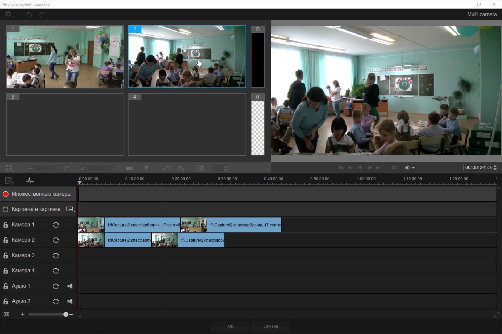Step to the next frame

click(369, 168)
